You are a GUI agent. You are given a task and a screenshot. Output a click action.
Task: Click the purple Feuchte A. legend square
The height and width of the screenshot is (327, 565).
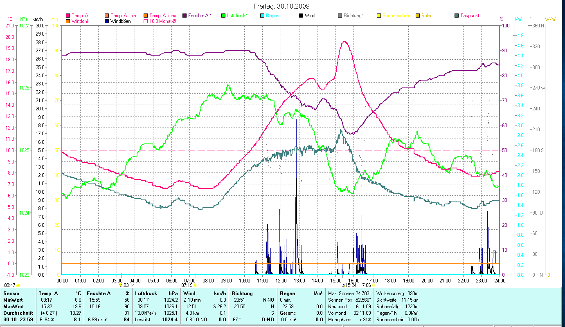point(185,16)
